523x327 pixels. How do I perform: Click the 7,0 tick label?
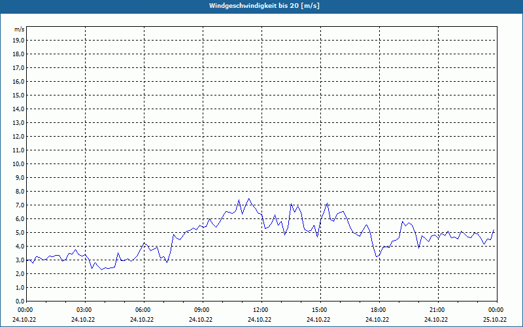(20, 205)
